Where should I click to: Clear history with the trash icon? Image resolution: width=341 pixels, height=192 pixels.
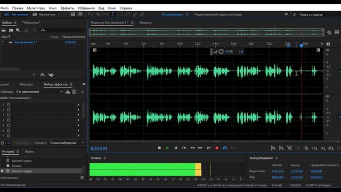coord(82,178)
